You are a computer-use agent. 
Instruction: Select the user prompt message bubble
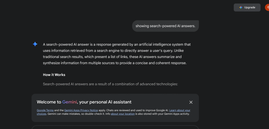pyautogui.click(x=165, y=26)
